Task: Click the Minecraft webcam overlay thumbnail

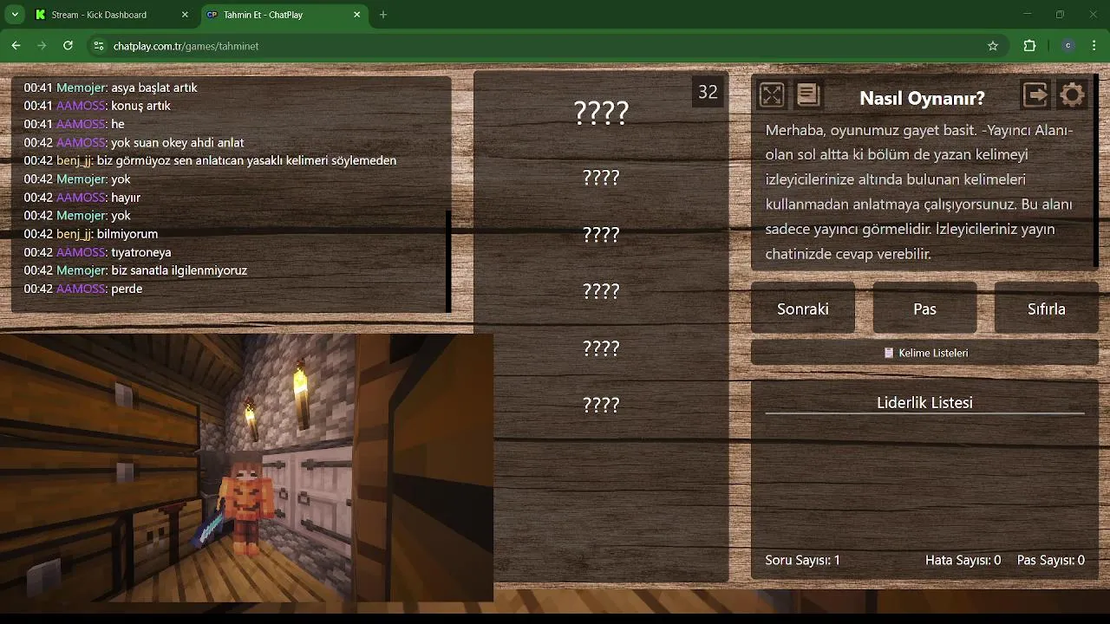Action: click(246, 468)
